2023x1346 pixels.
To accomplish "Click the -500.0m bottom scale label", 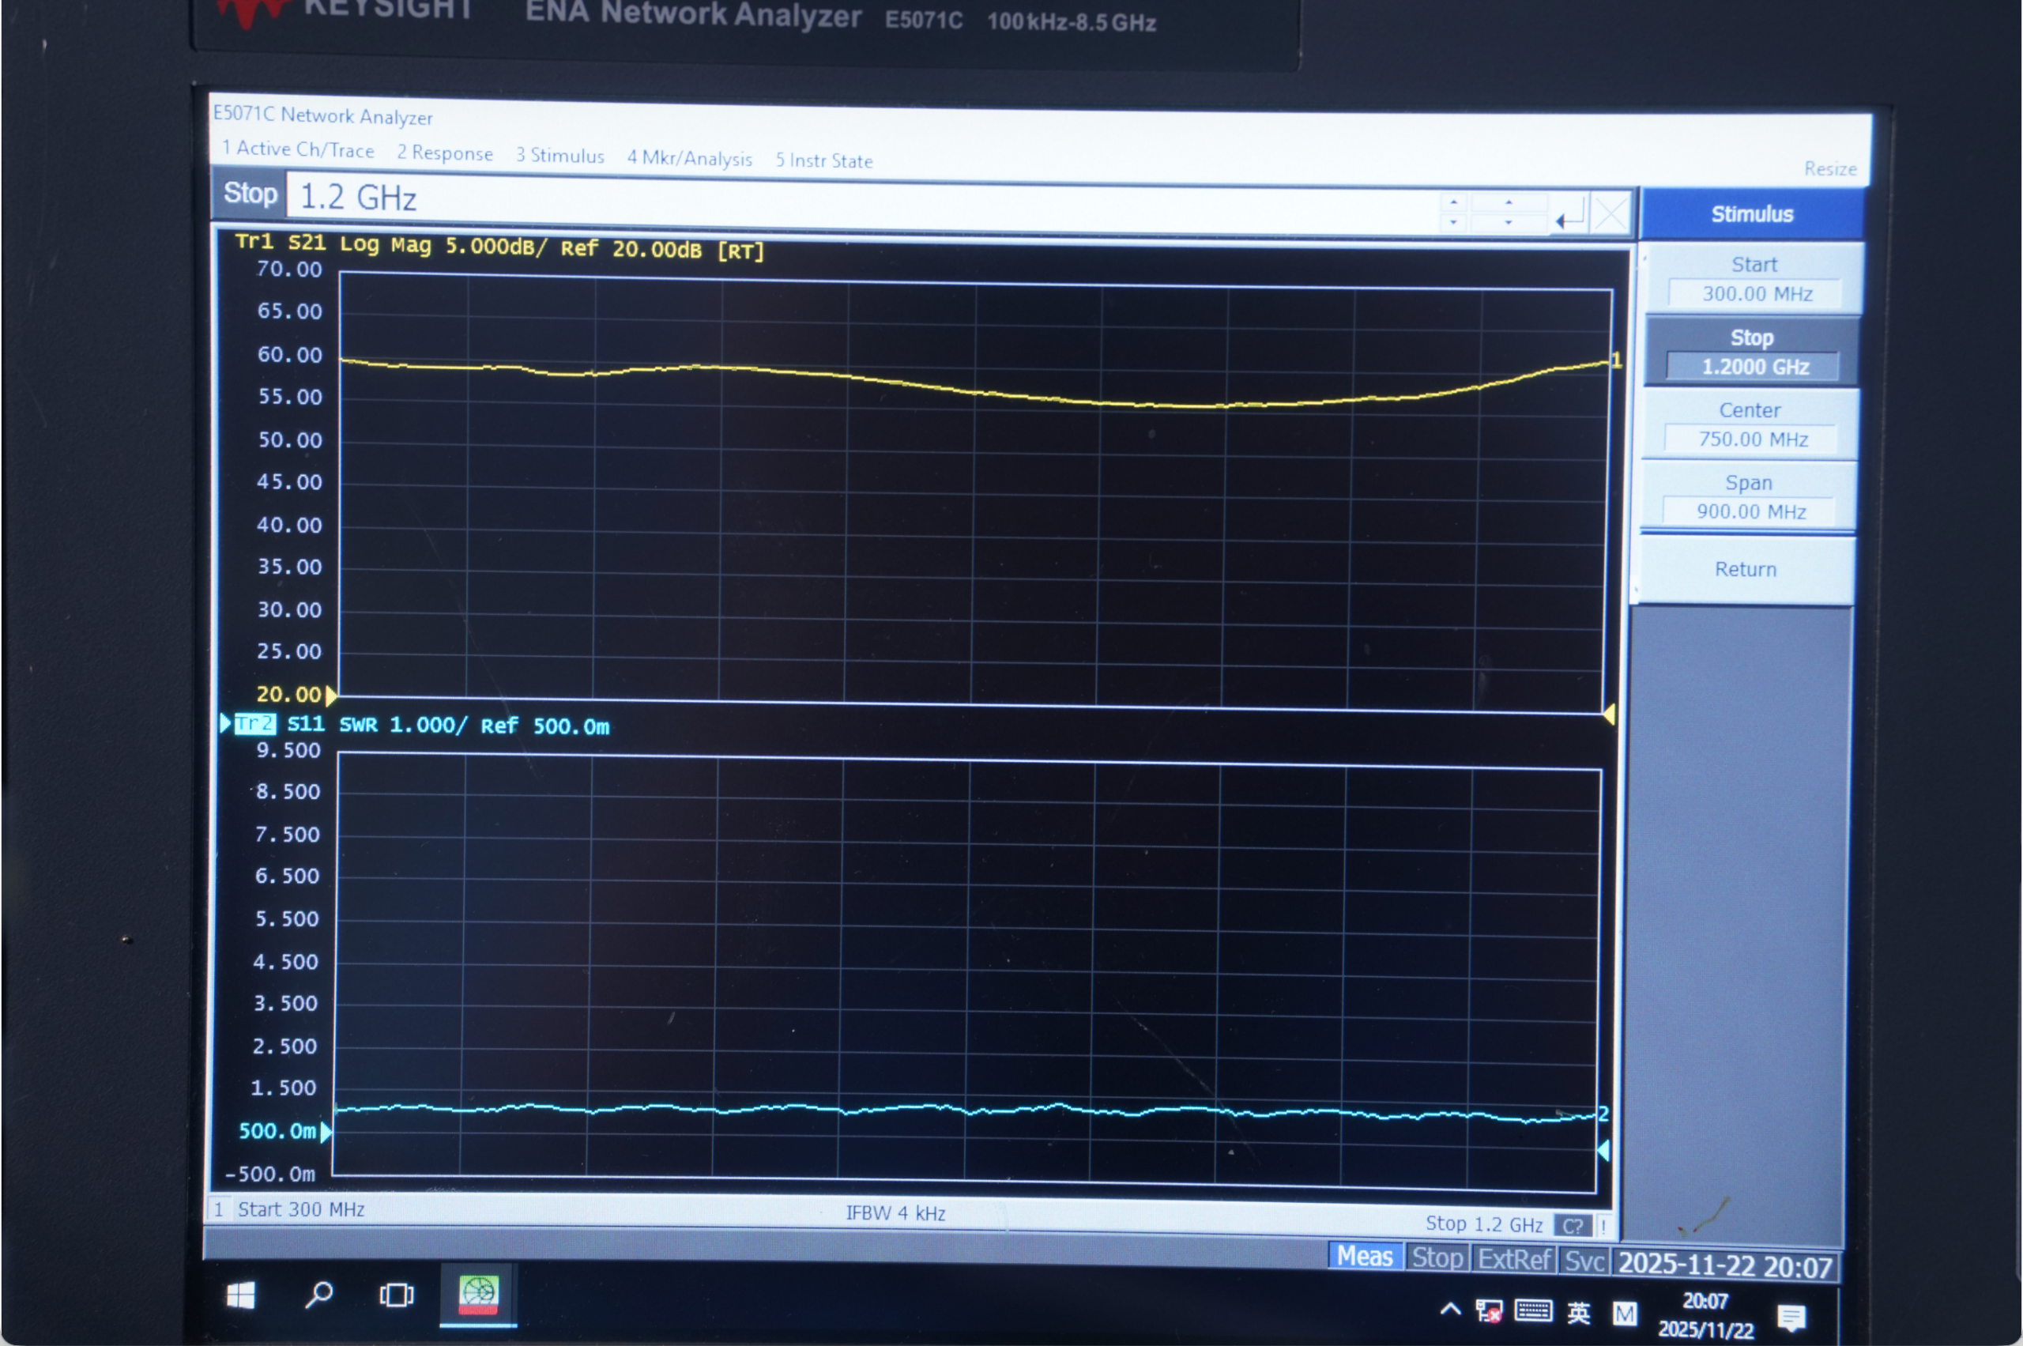I will click(x=269, y=1174).
